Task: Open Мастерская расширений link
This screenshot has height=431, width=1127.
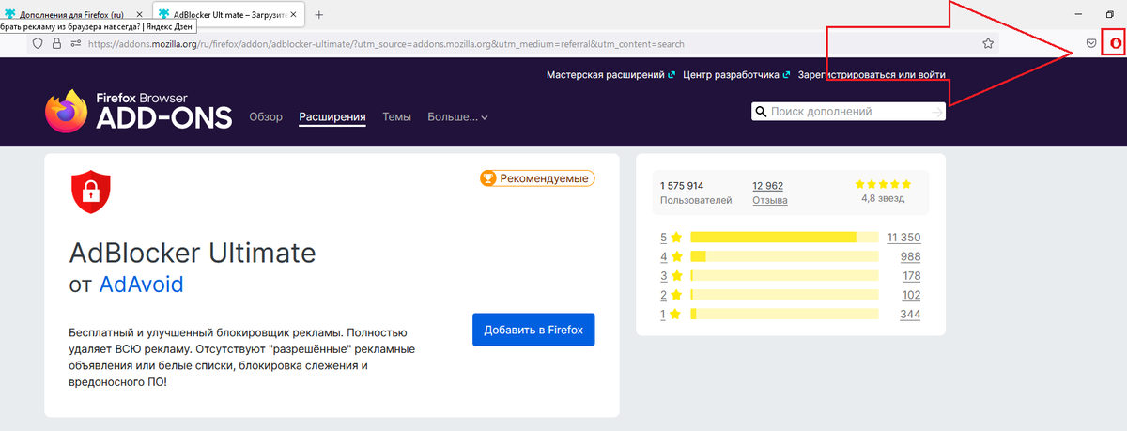Action: [610, 75]
